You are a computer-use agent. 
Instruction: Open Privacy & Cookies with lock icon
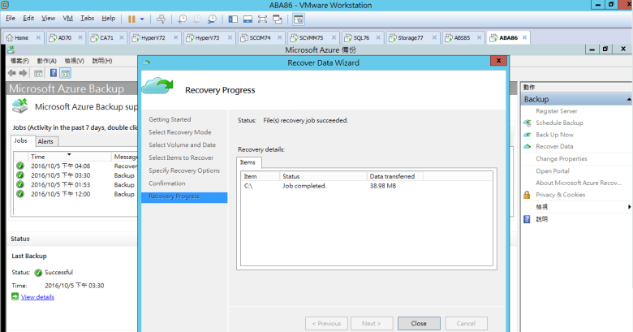click(560, 195)
